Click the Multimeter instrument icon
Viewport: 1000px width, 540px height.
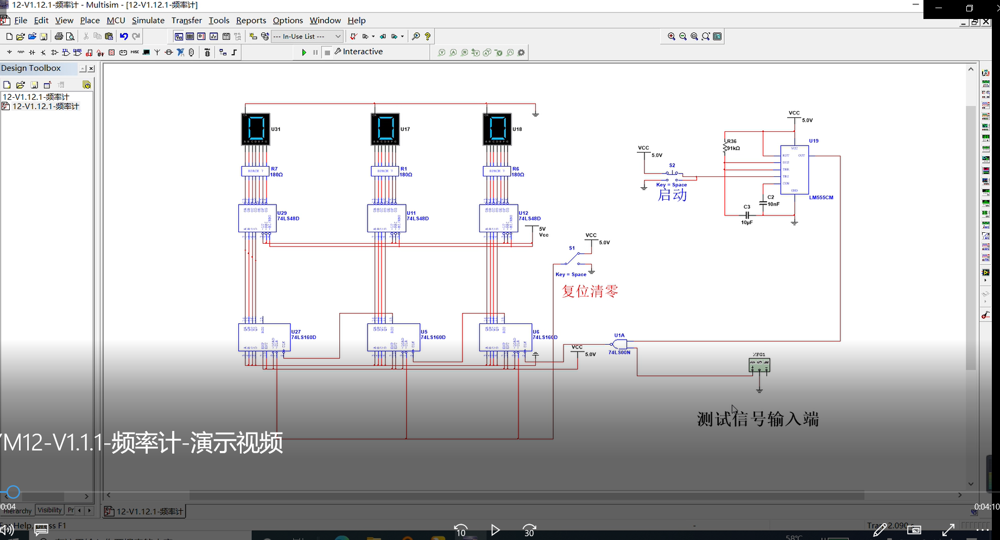986,73
